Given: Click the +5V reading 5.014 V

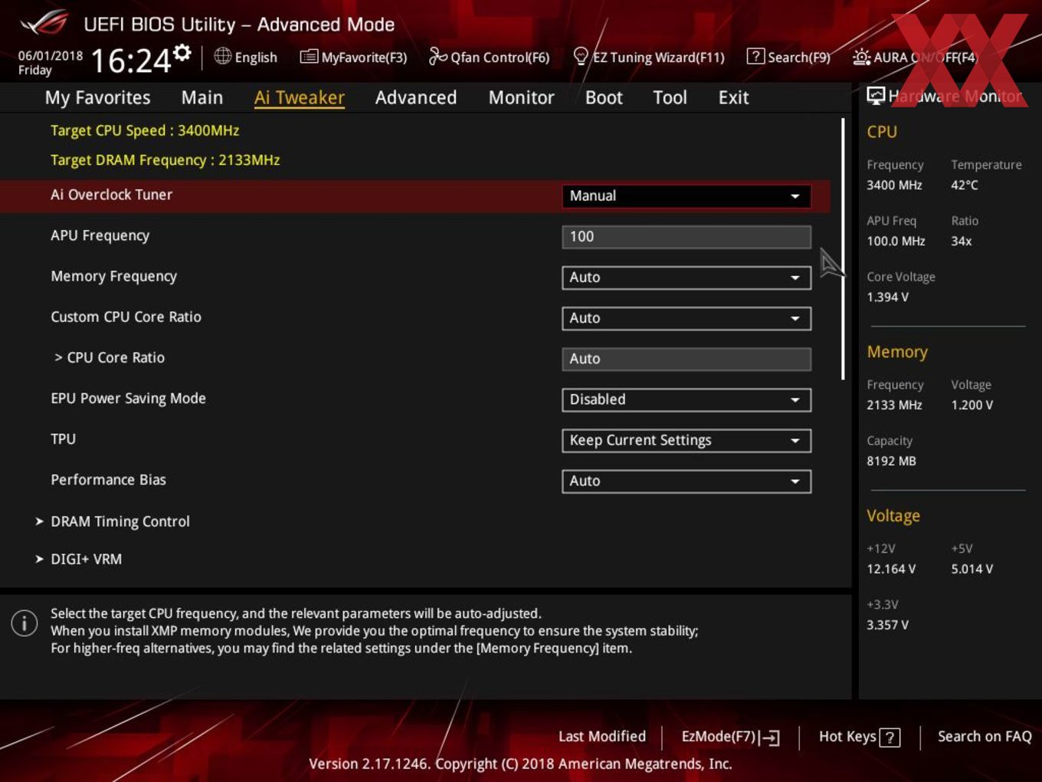Looking at the screenshot, I should (x=972, y=569).
